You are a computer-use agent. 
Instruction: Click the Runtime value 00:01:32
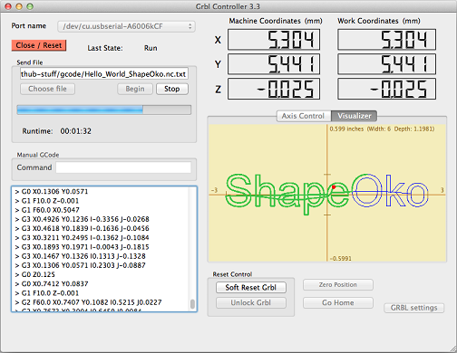tap(76, 131)
